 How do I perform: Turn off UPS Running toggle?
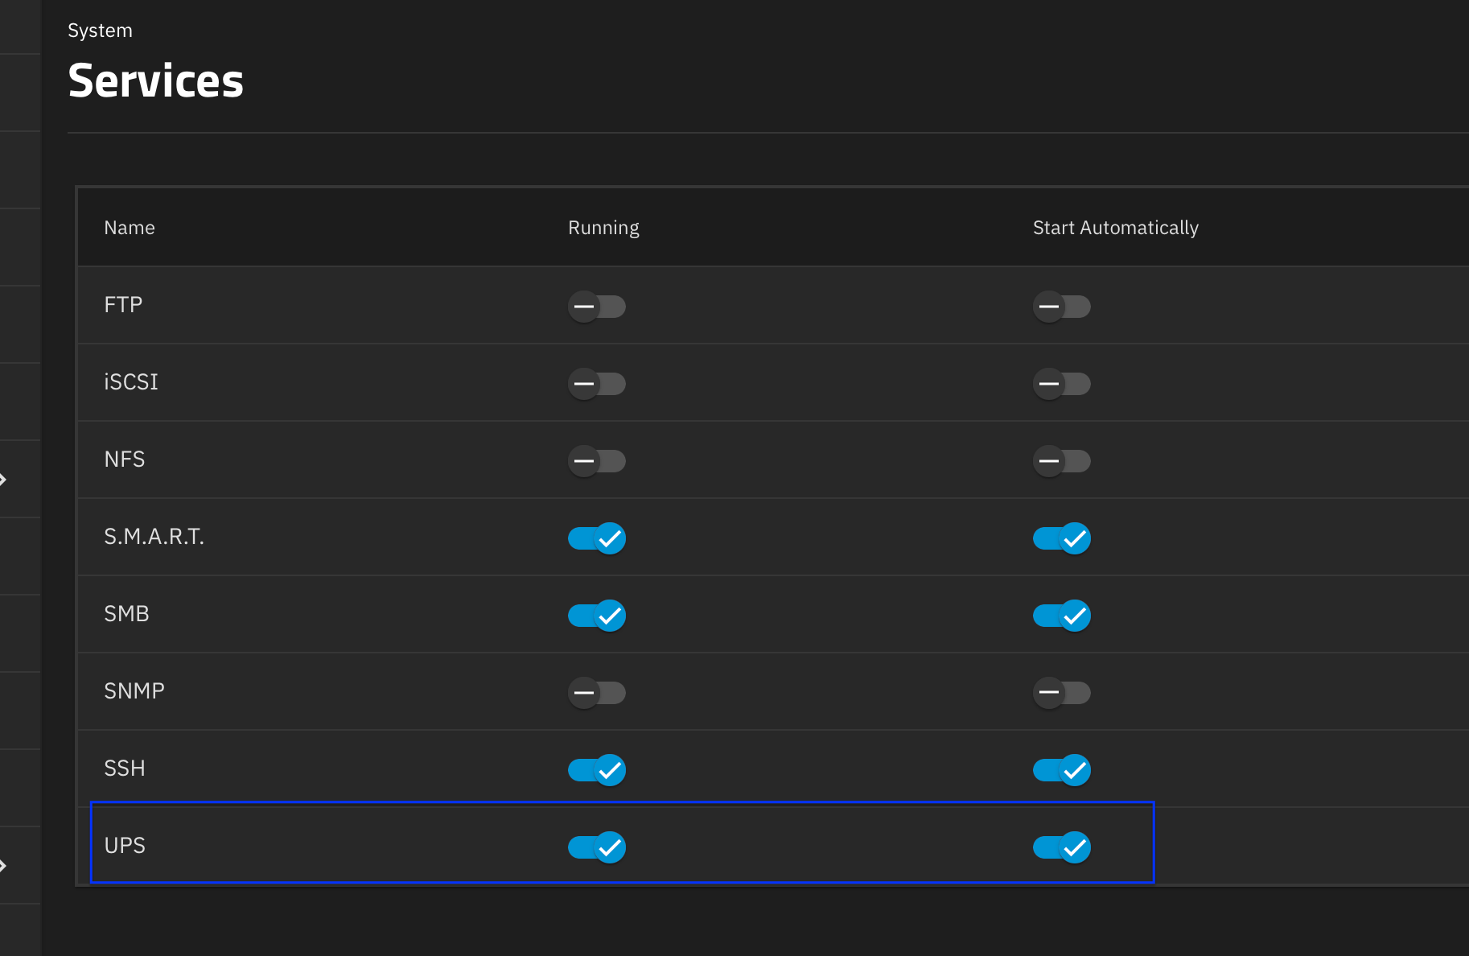click(x=596, y=847)
